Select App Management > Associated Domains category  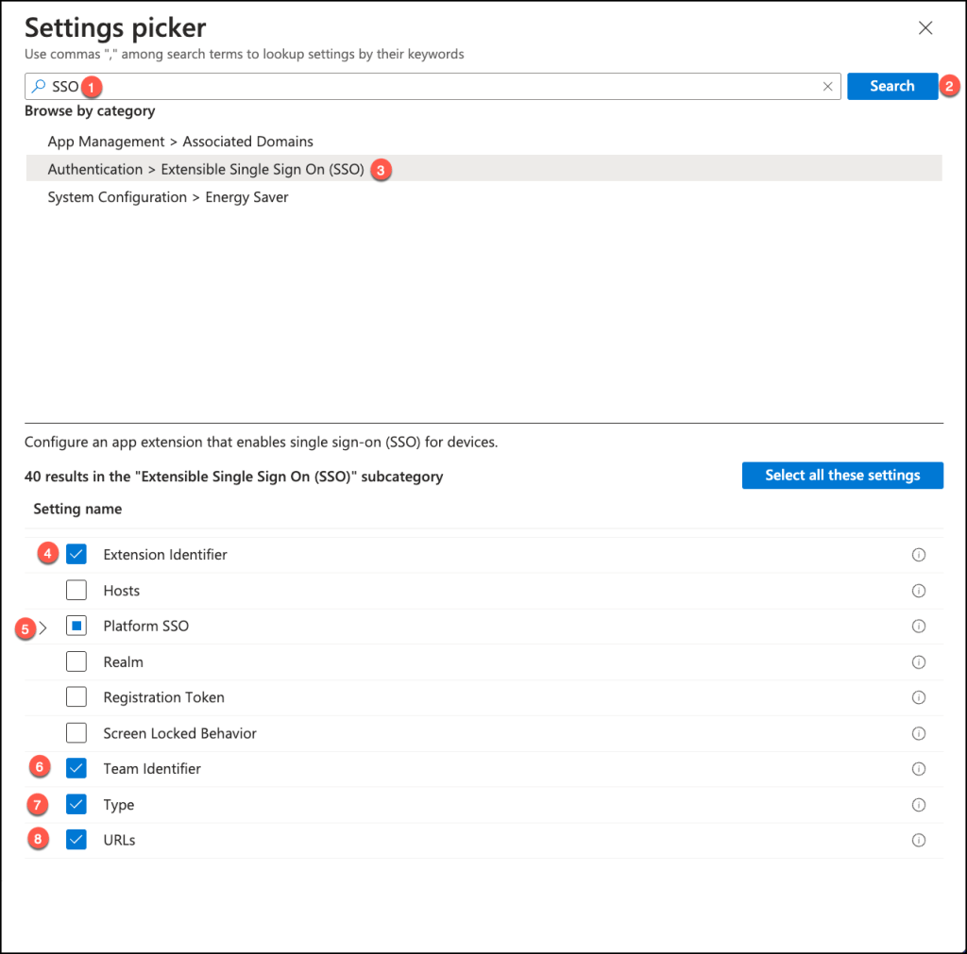(180, 142)
